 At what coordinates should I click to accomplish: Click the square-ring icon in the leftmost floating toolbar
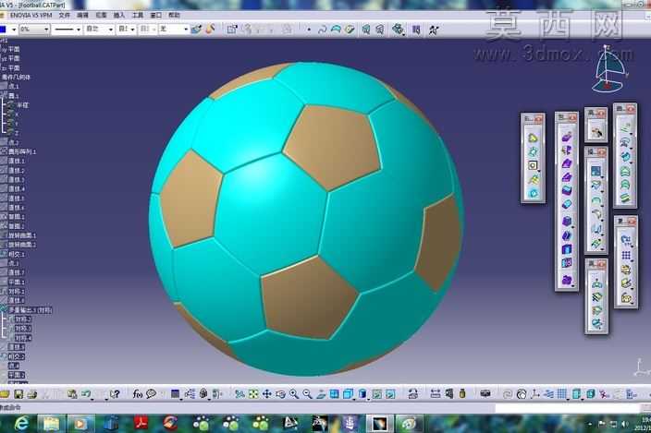[533, 165]
